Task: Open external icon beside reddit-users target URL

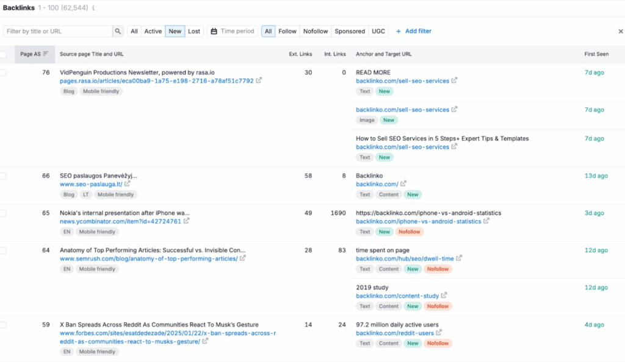Action: [438, 333]
